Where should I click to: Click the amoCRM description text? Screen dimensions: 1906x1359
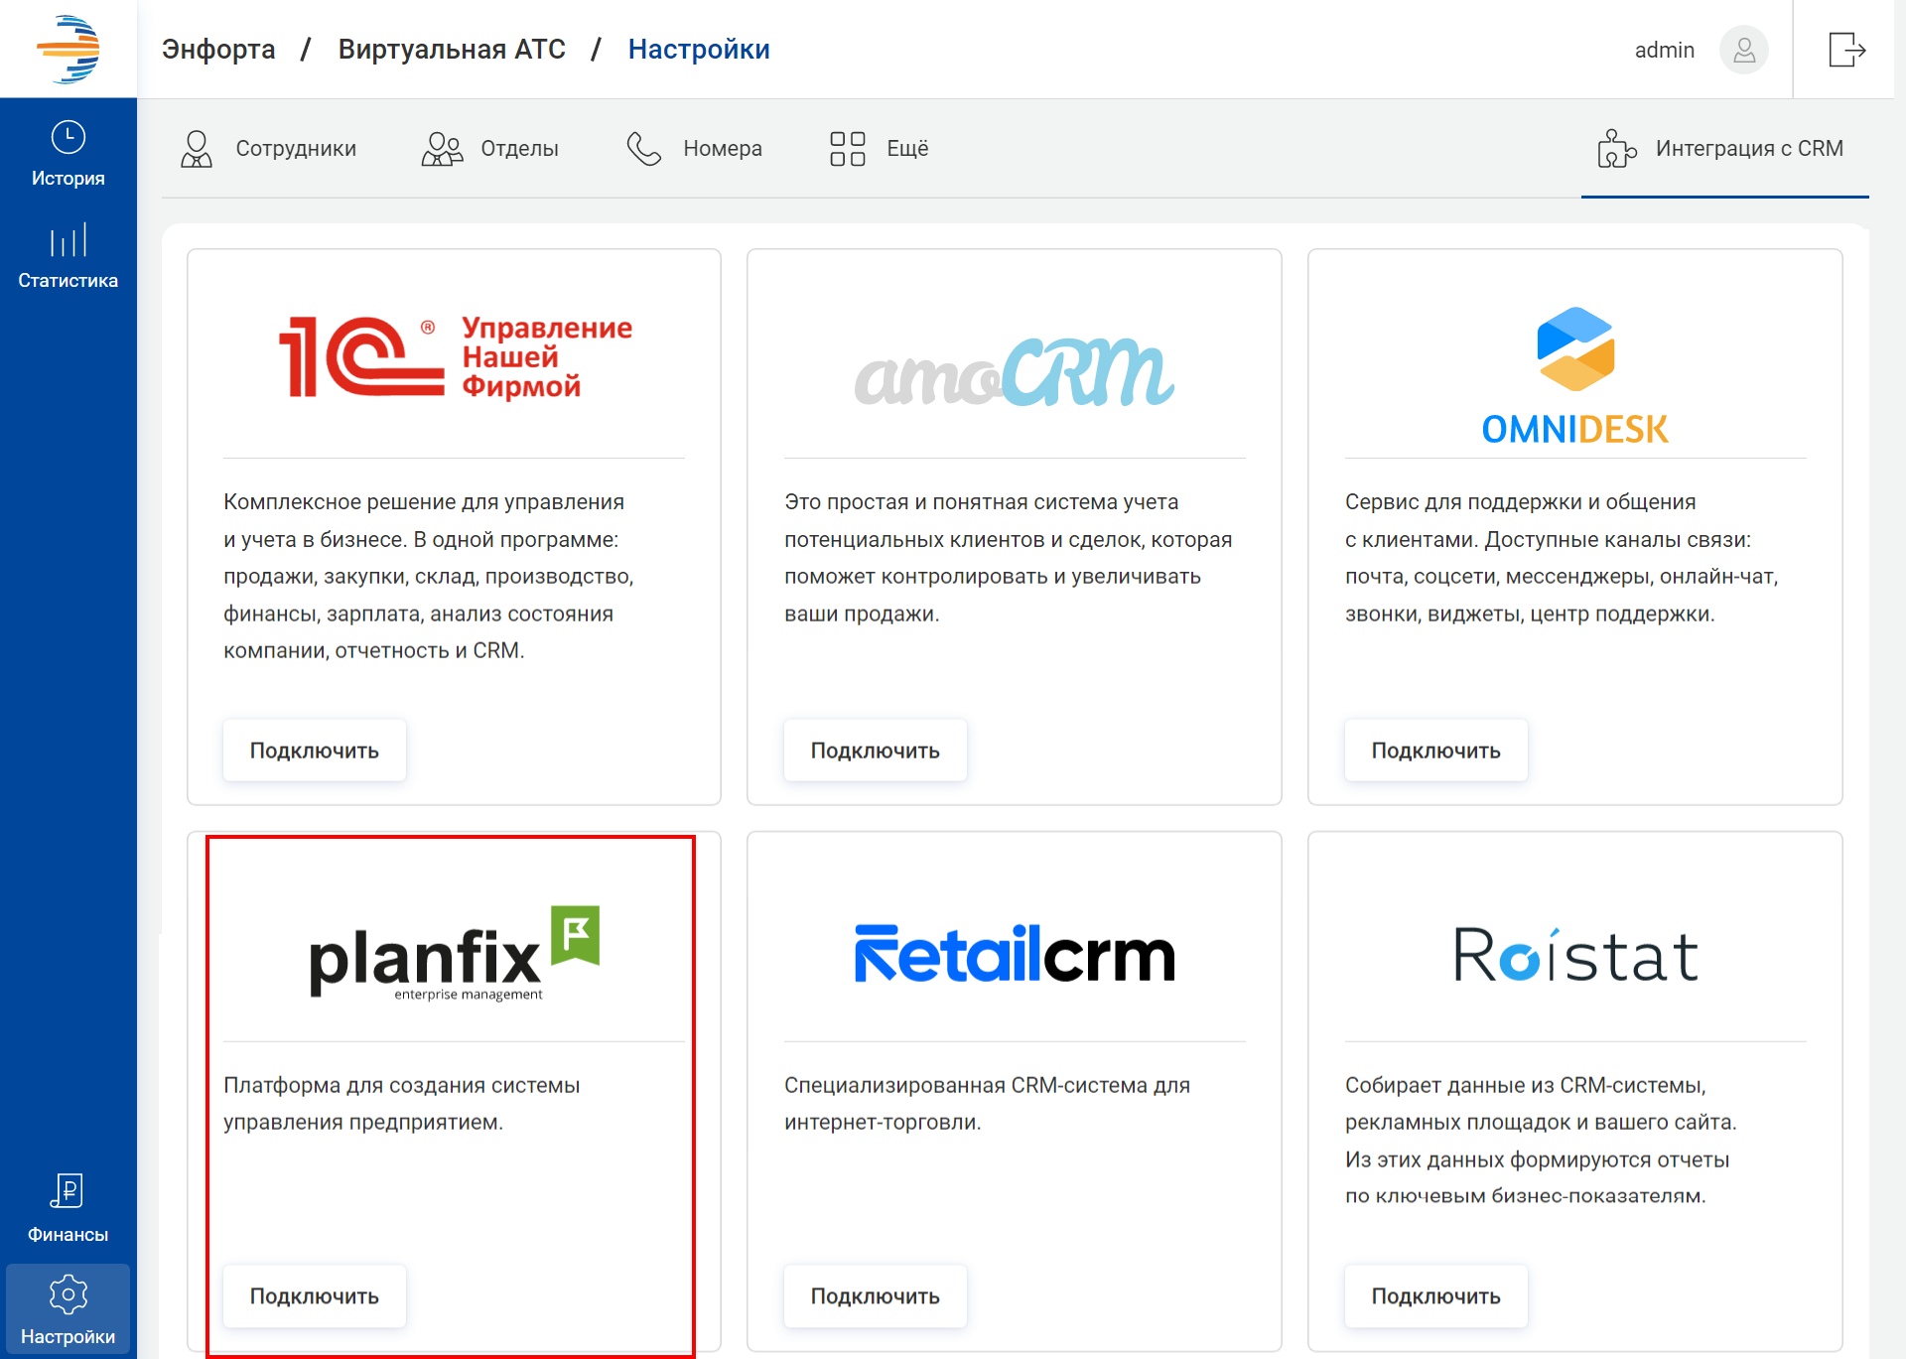point(1009,558)
